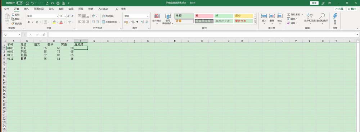Click the Ideas (创意) lightning icon
This screenshot has width=360, height=132.
tap(335, 19)
